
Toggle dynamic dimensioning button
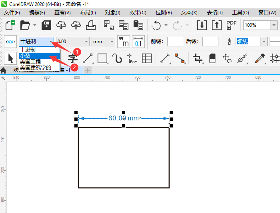[x=10, y=42]
